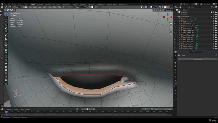Enable edge select mode
Screen dimensions: 218x123
click(24, 7)
